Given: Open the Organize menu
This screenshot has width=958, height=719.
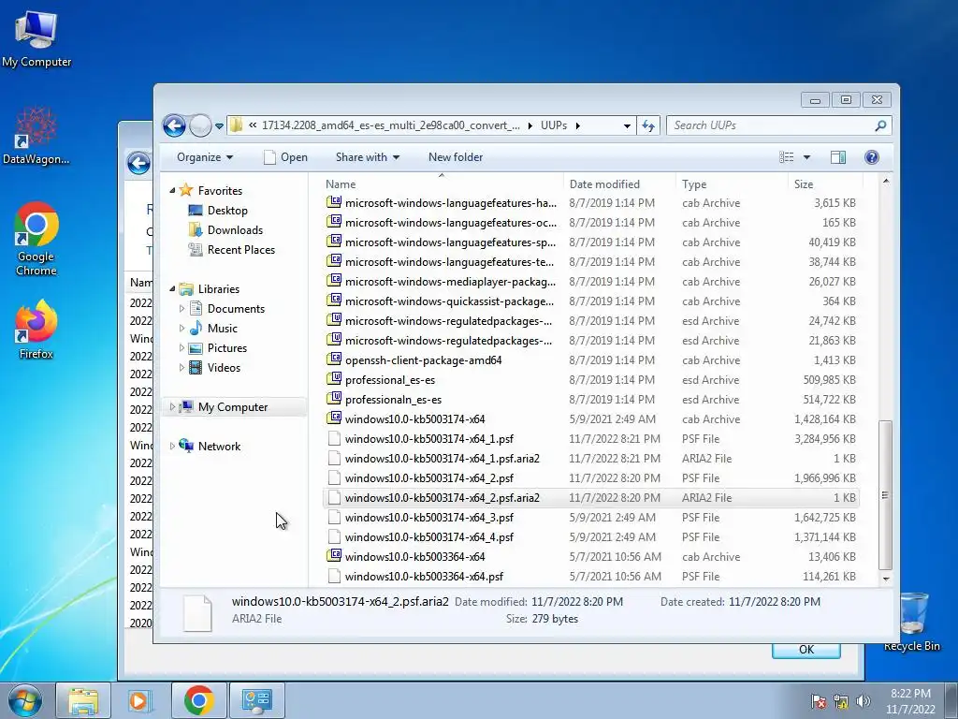Looking at the screenshot, I should coord(205,157).
